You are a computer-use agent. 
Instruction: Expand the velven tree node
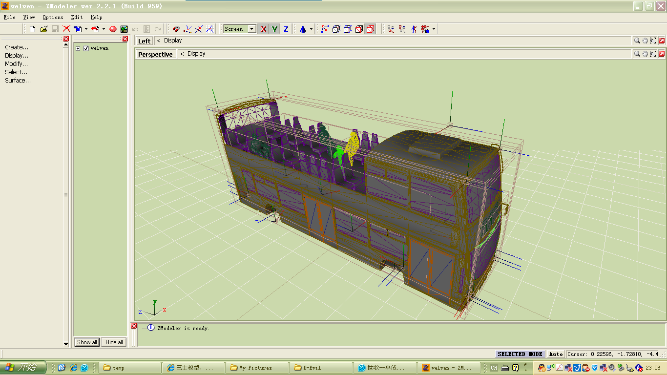click(x=78, y=48)
